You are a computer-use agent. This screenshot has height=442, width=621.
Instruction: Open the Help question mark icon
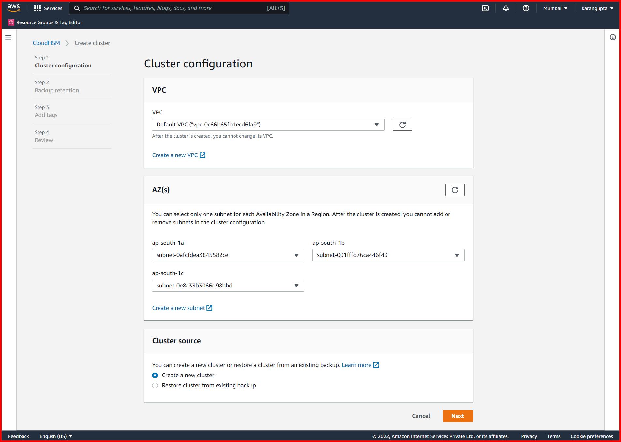[525, 8]
